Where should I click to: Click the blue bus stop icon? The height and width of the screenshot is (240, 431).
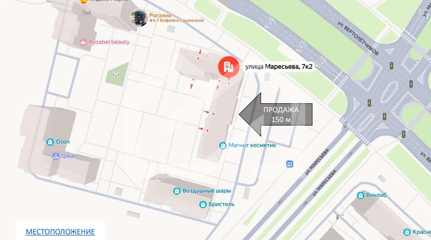(290, 164)
